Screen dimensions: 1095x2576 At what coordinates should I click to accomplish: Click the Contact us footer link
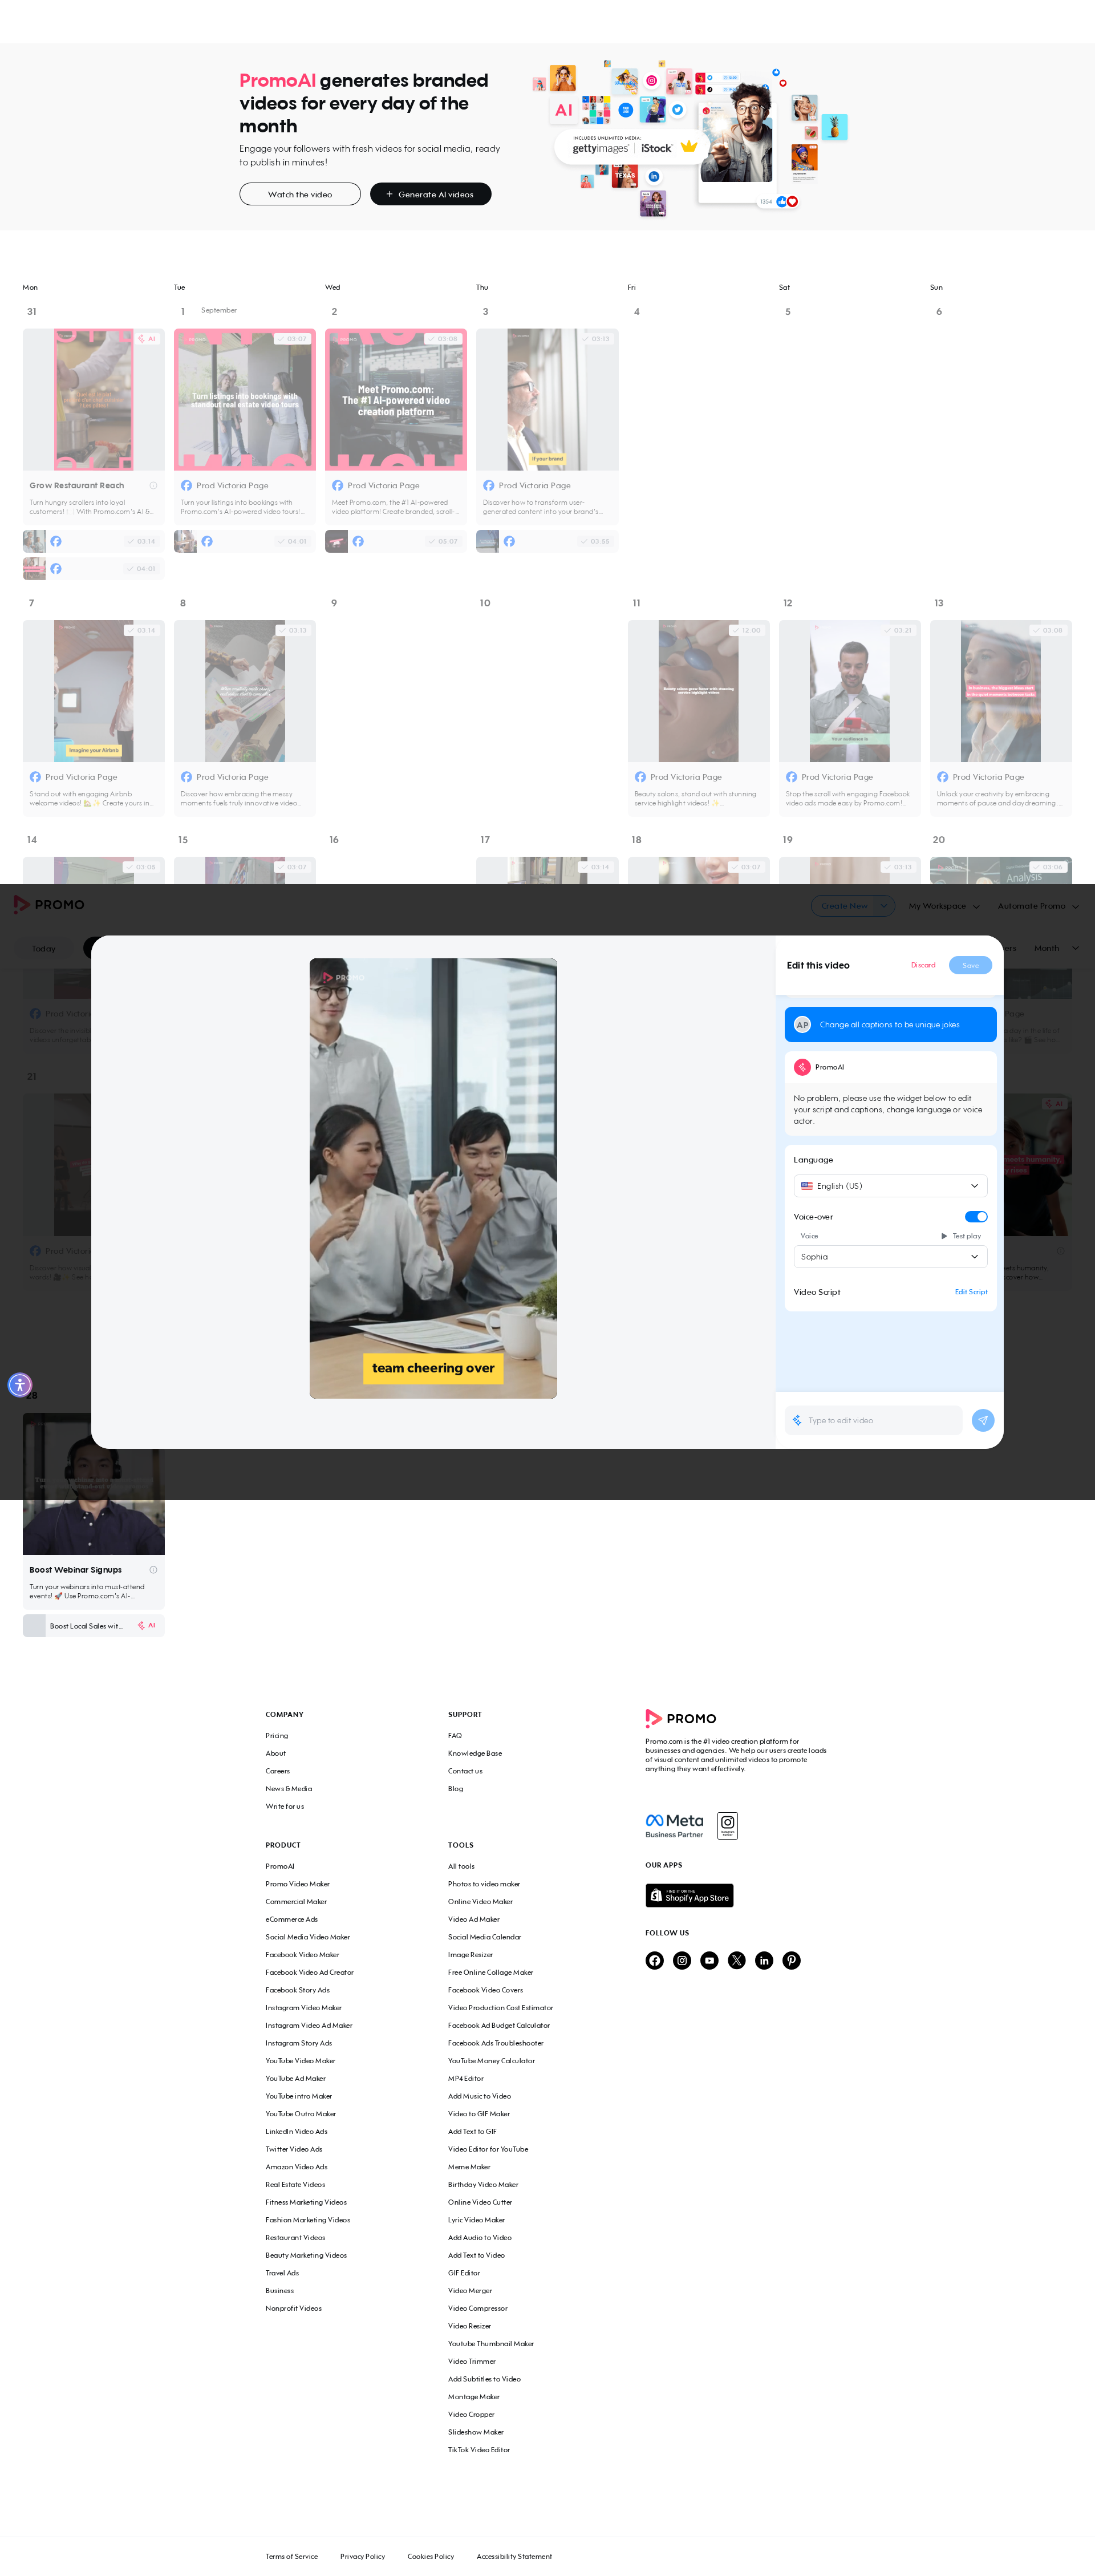click(465, 1771)
